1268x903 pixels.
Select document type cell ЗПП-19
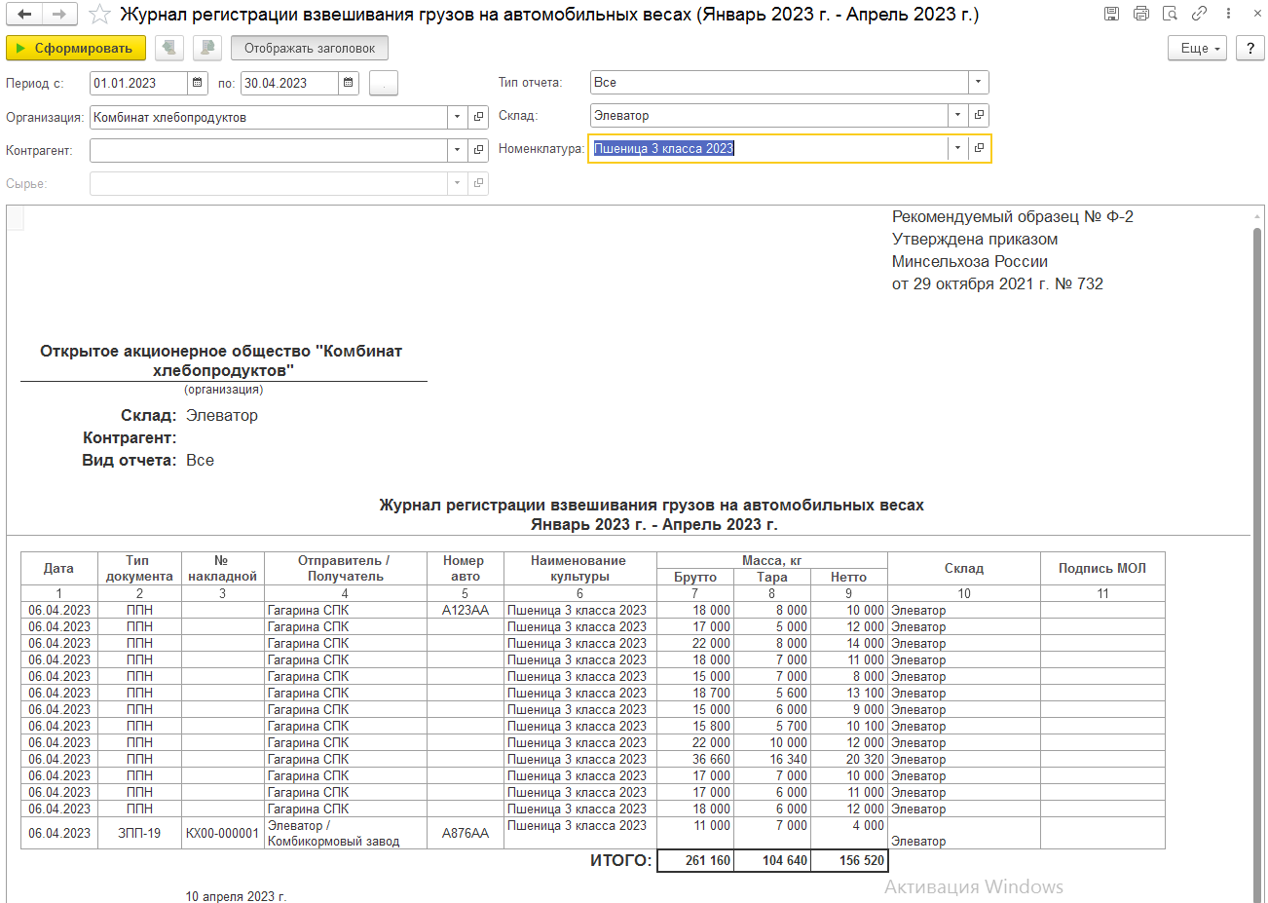(139, 833)
